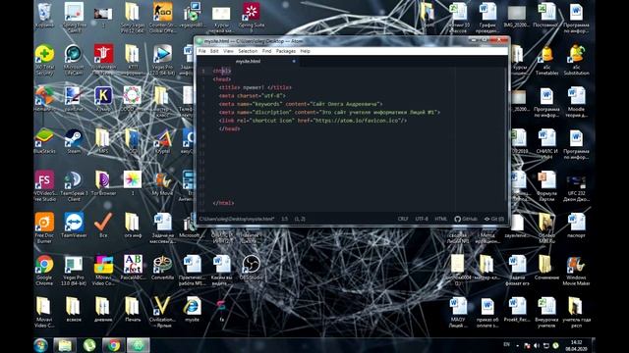Open Convertilla desktop shortcut
This screenshot has width=629, height=353.
pyautogui.click(x=162, y=268)
